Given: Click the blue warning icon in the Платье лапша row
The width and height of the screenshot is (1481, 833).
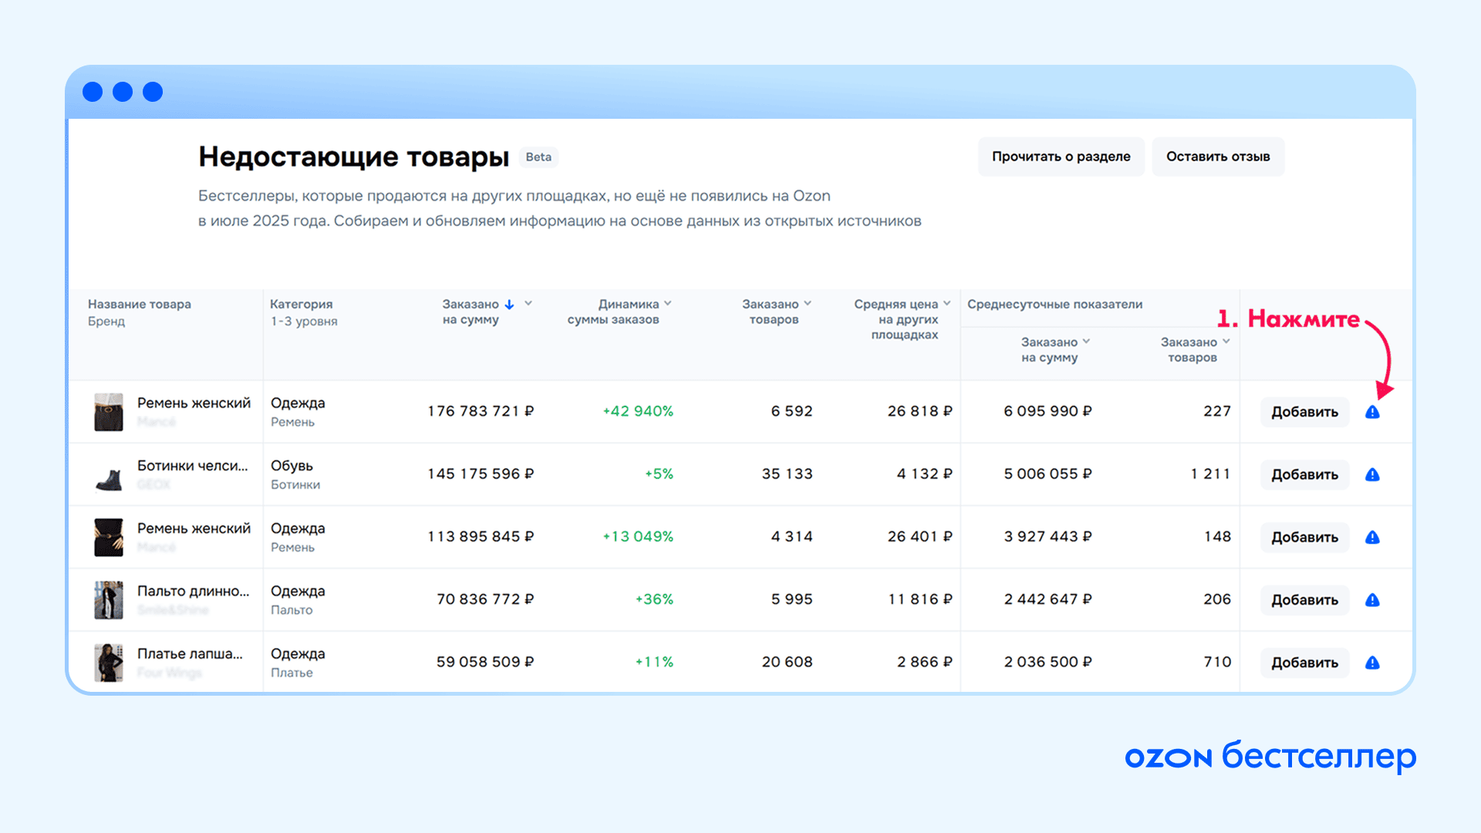Looking at the screenshot, I should point(1372,662).
